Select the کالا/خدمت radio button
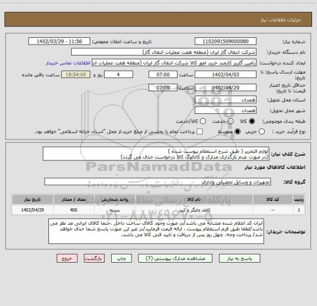 pos(203,121)
